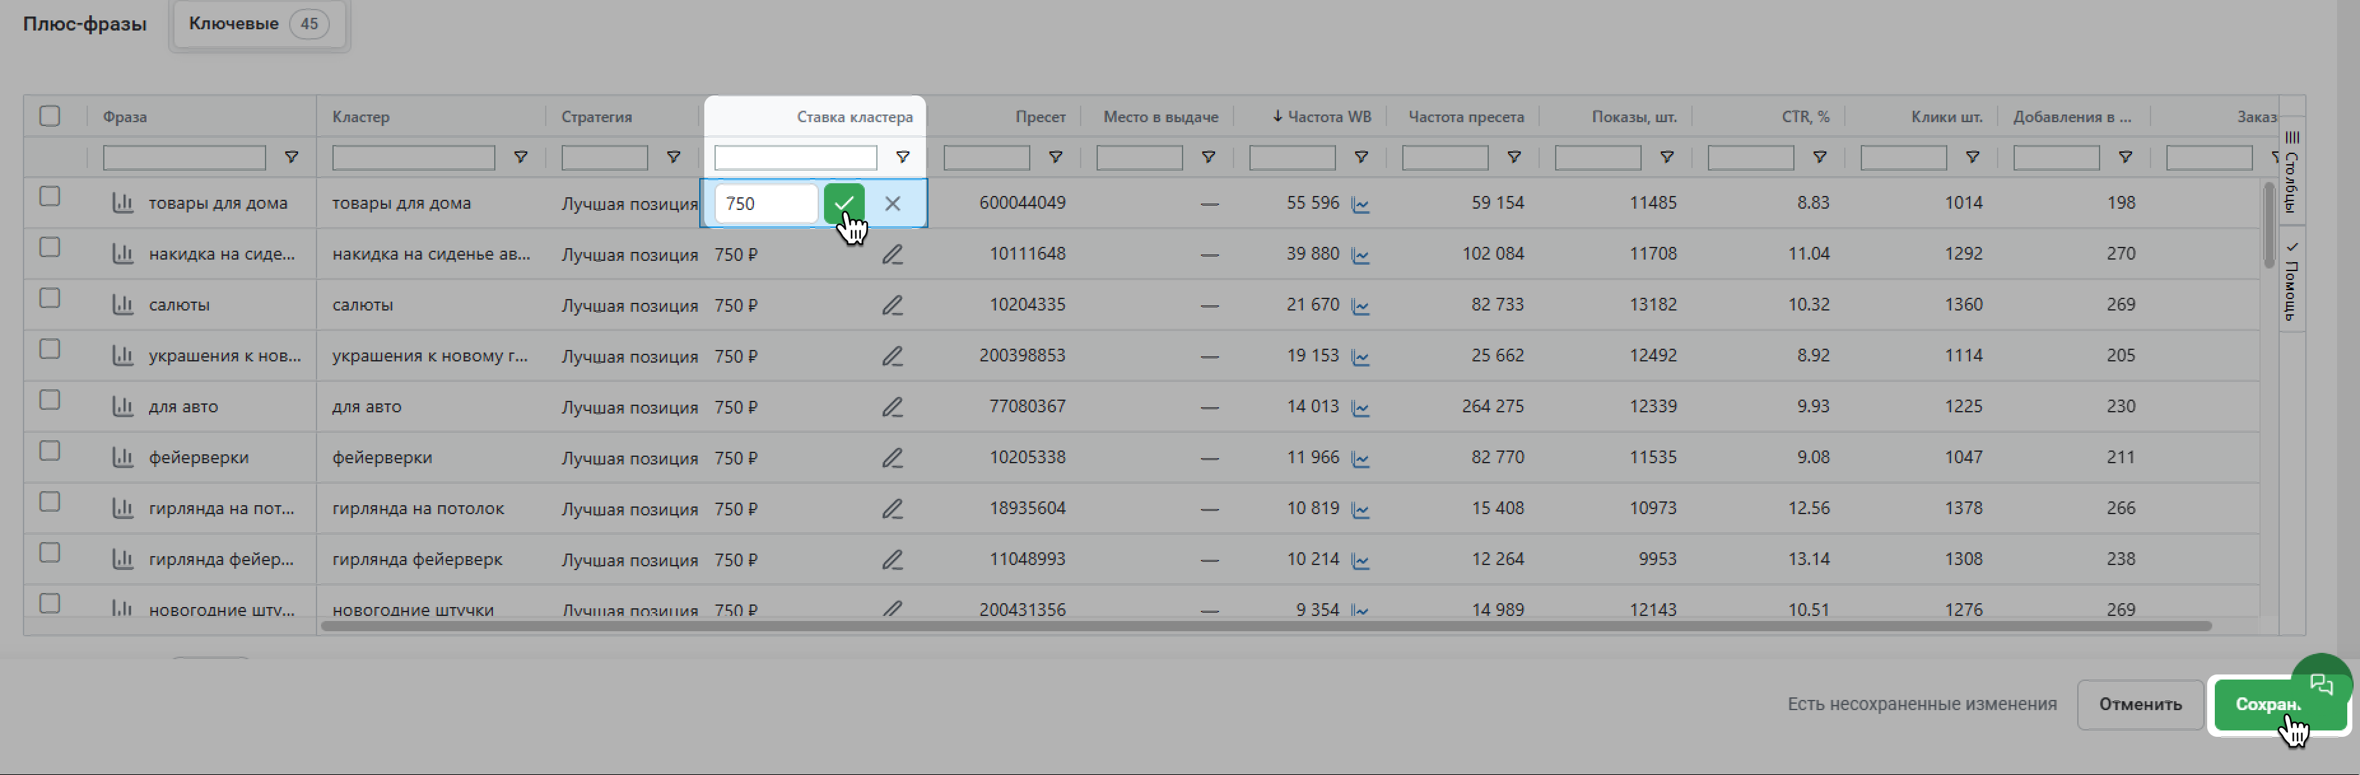Select checkbox for гирлянда на потолок row
The image size is (2360, 775).
(x=50, y=501)
